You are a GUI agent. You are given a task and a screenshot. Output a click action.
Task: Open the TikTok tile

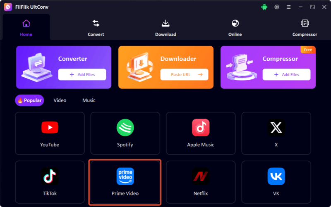point(50,182)
